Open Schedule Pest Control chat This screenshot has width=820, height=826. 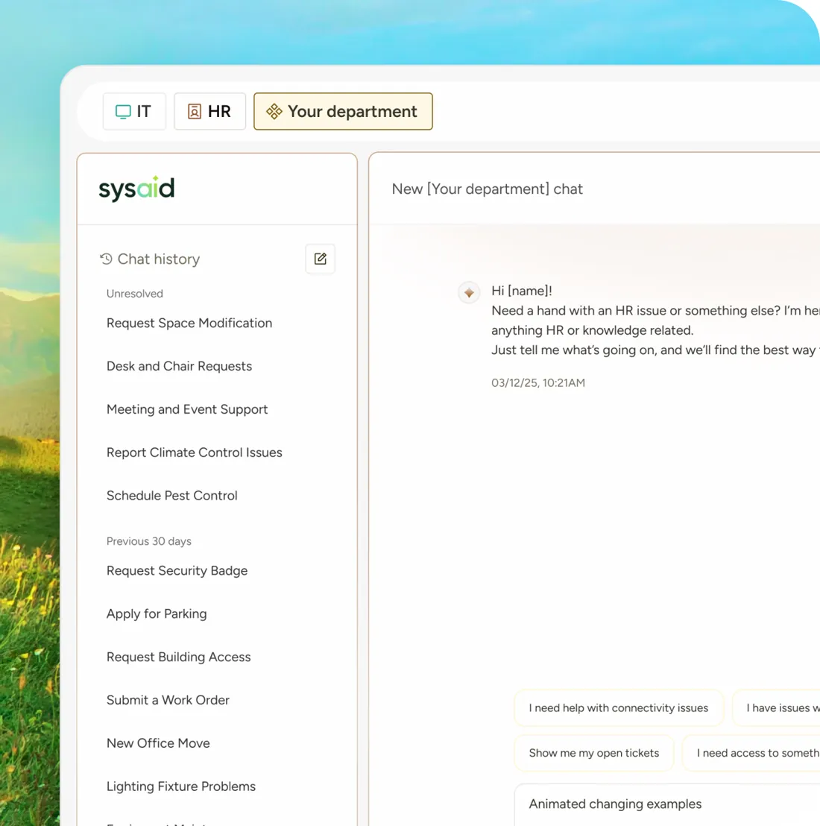(171, 496)
